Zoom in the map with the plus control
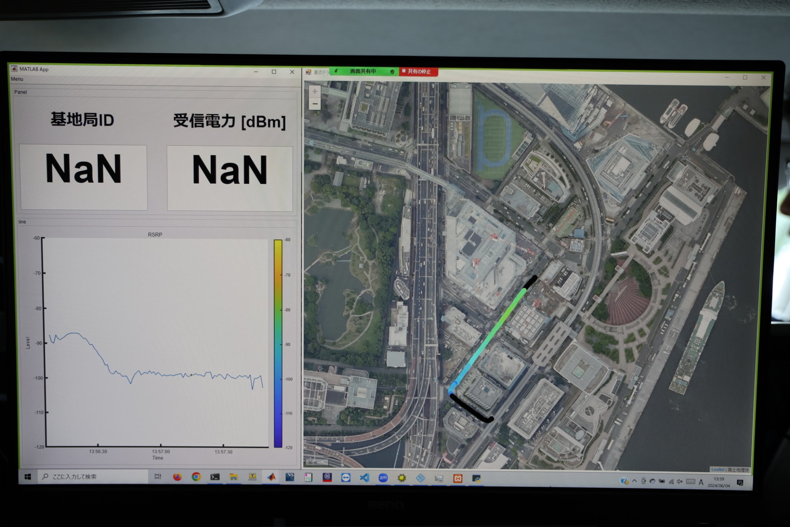790x527 pixels. tap(314, 91)
